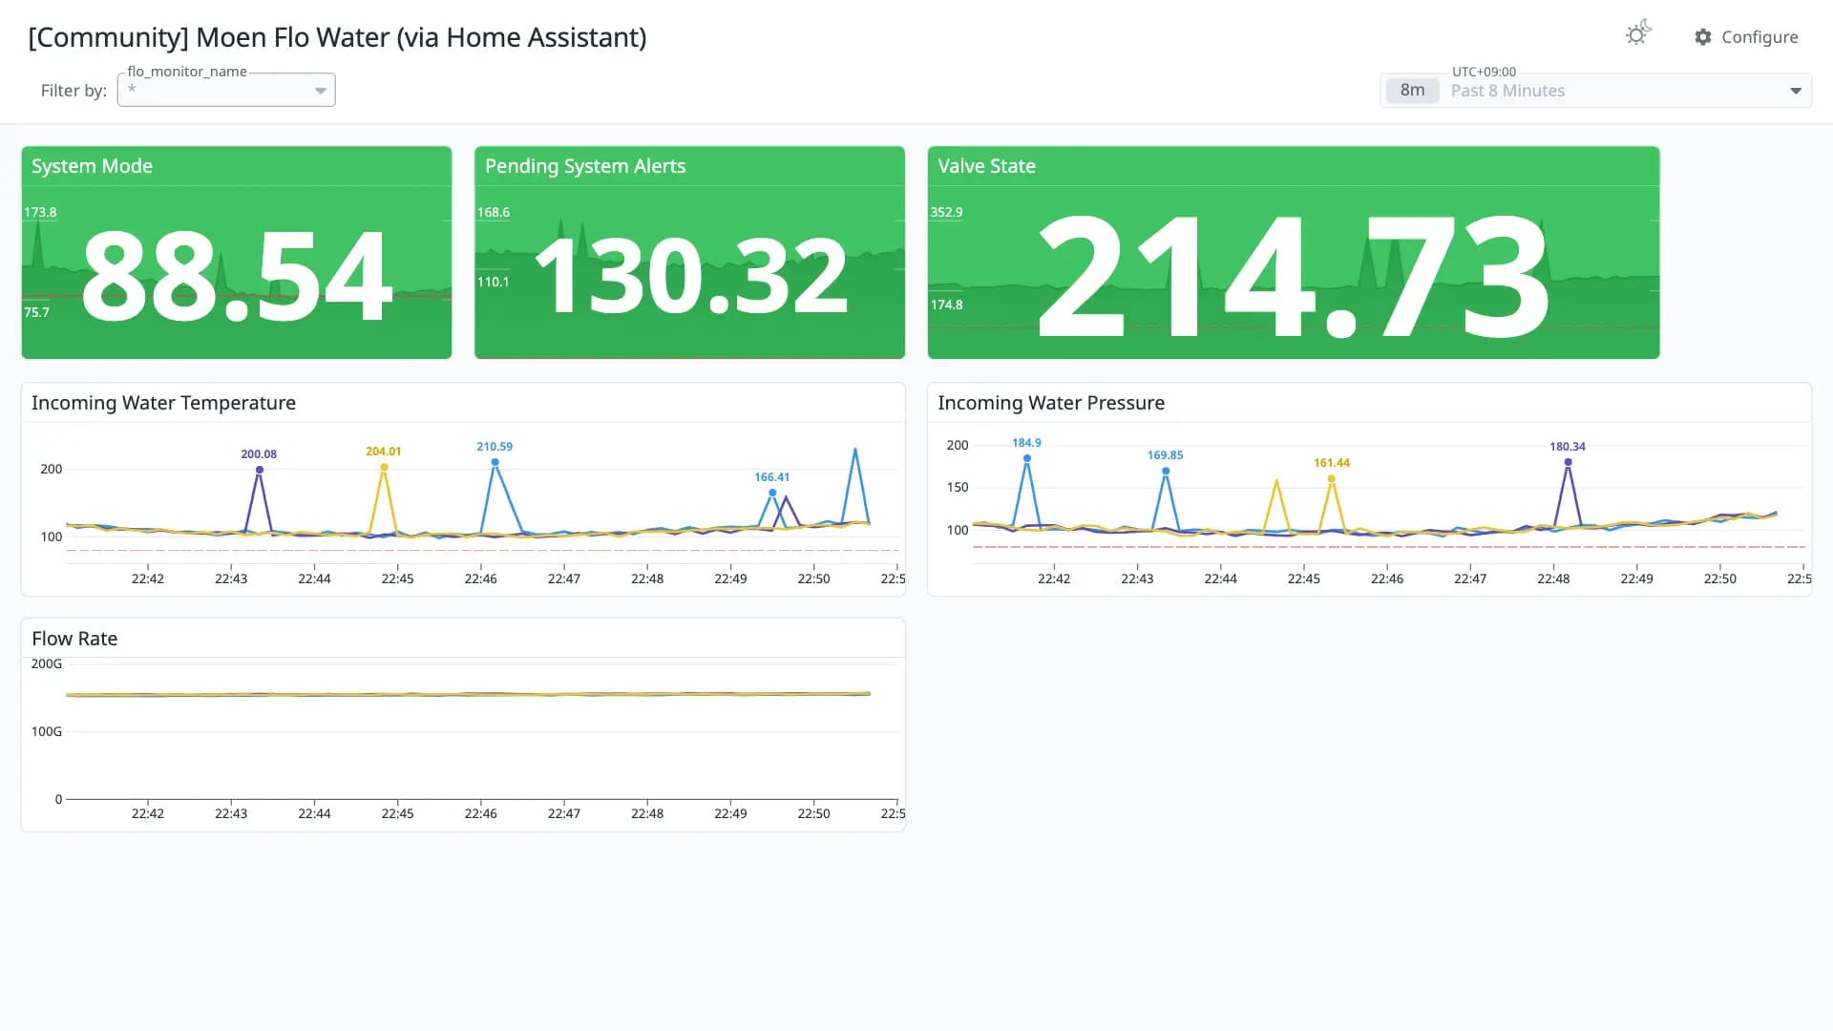Select the System Mode widget title
Screen dimensions: 1833x1031
coord(92,166)
